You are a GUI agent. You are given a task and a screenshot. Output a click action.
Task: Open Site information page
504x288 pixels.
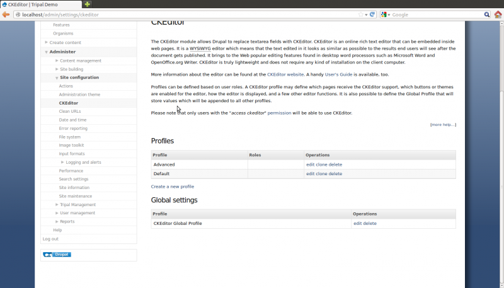click(x=74, y=187)
